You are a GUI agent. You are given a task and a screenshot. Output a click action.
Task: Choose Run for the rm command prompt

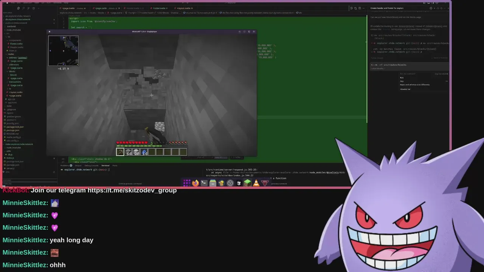[x=402, y=78]
